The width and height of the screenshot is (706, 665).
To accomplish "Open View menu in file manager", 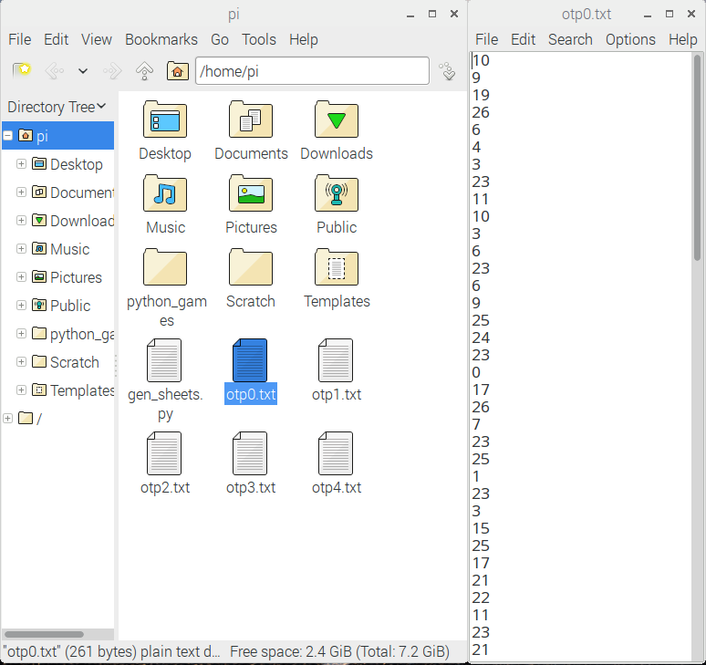I will pyautogui.click(x=97, y=39).
